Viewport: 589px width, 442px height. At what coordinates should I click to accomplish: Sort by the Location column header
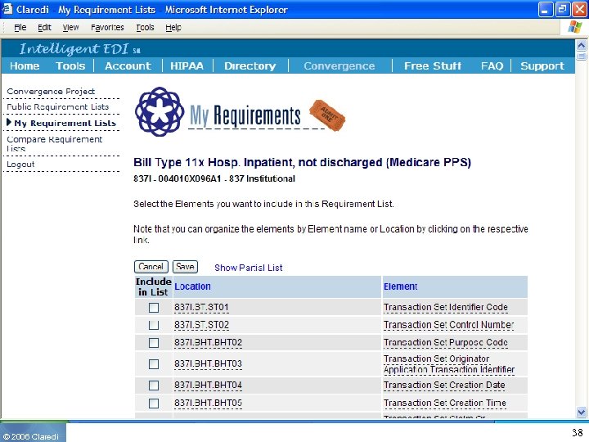click(x=192, y=286)
